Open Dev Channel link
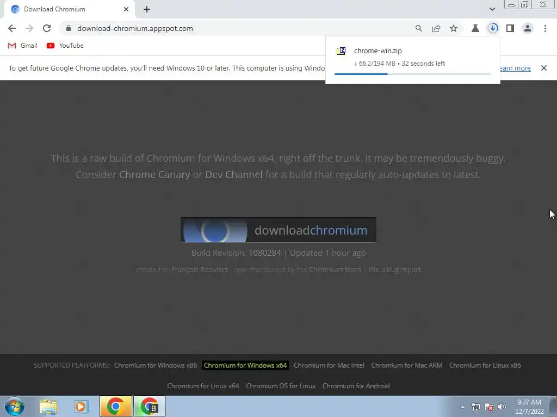The image size is (557, 417). (x=234, y=174)
